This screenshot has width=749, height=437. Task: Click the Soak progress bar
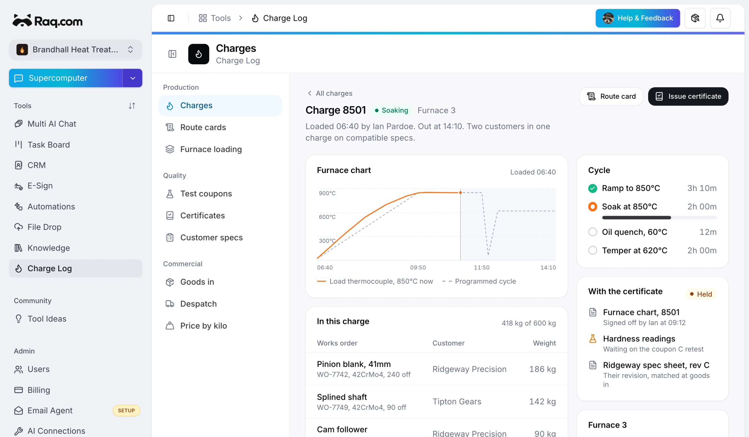tap(659, 218)
